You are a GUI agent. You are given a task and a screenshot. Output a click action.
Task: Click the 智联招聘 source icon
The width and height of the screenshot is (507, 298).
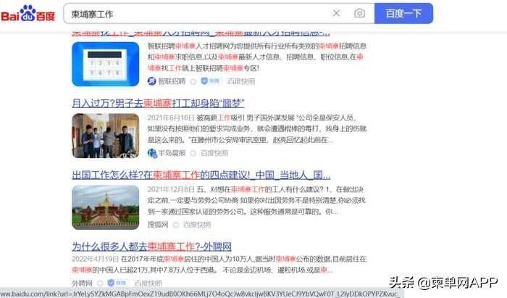tap(151, 81)
